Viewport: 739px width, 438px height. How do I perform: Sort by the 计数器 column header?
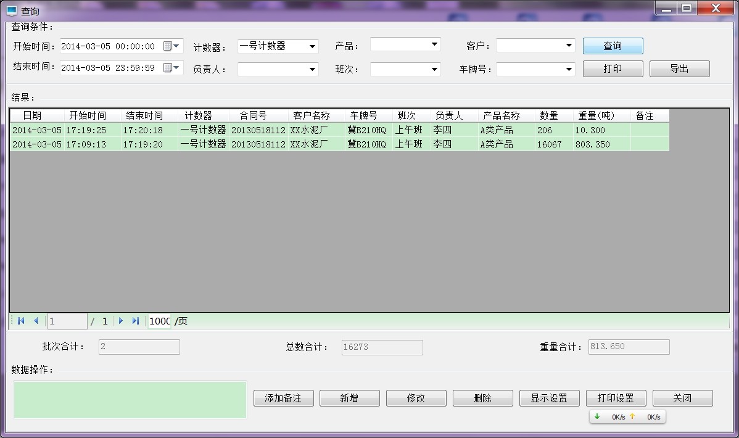[x=204, y=115]
